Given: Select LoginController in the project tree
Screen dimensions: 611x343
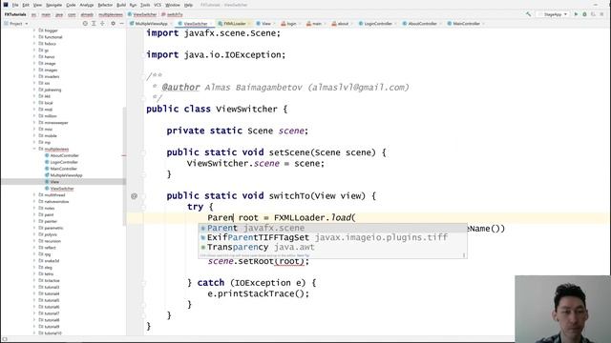Looking at the screenshot, I should point(61,162).
